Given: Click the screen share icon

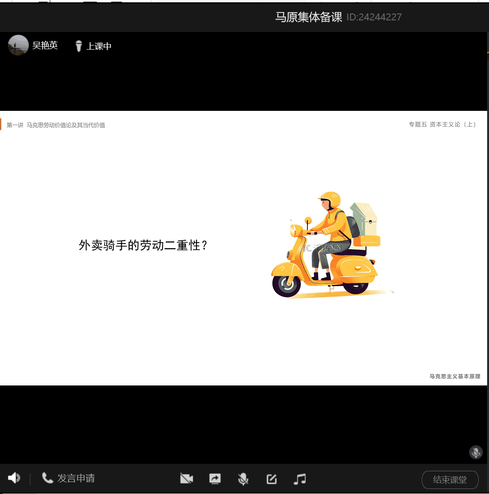Looking at the screenshot, I should click(x=215, y=479).
